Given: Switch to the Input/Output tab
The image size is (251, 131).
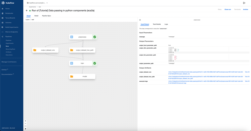Looking at the screenshot, I should click(x=145, y=24).
